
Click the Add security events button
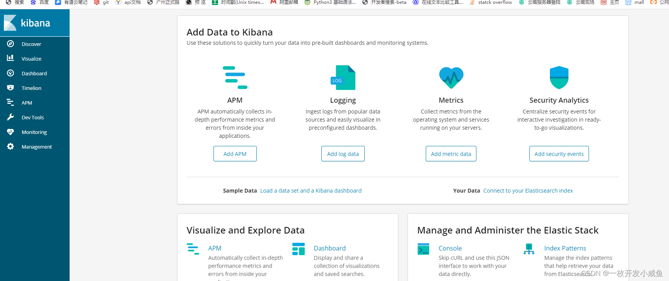pos(559,154)
